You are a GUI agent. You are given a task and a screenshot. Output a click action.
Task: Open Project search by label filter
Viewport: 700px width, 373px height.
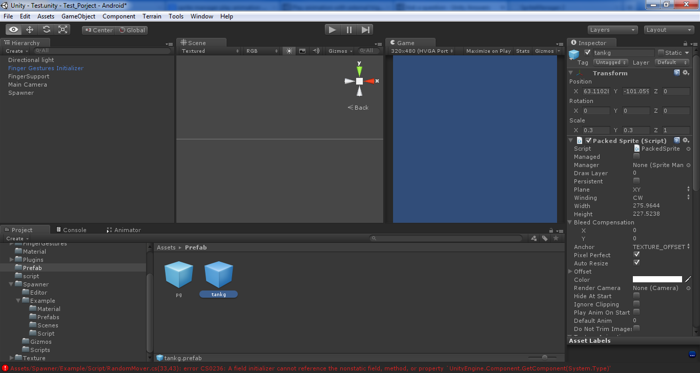pos(545,238)
